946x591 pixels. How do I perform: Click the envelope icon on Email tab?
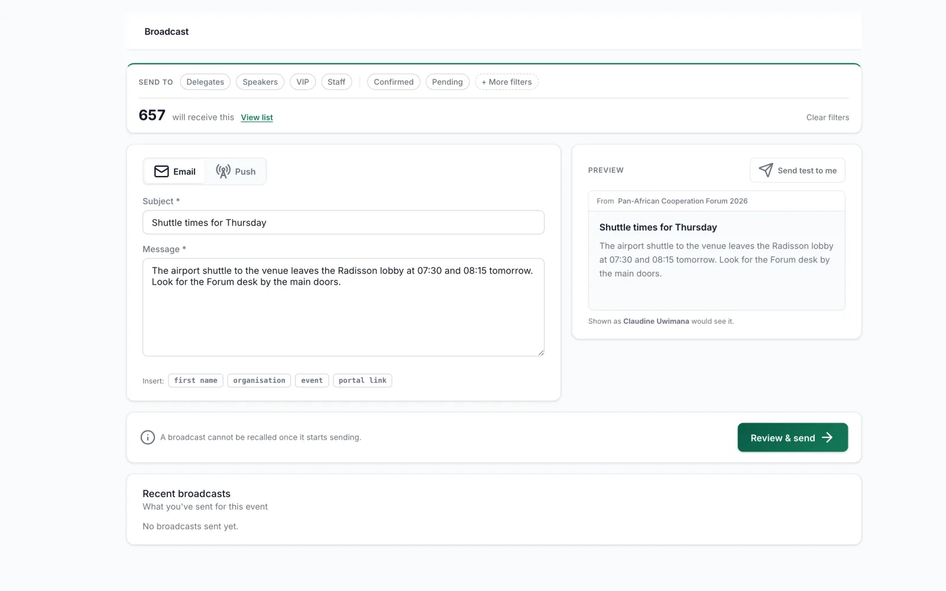161,171
